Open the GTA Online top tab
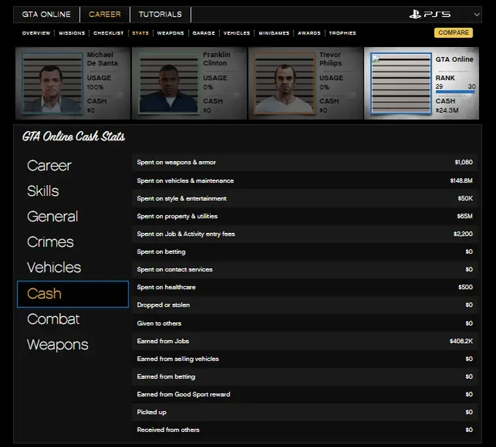 (x=46, y=14)
